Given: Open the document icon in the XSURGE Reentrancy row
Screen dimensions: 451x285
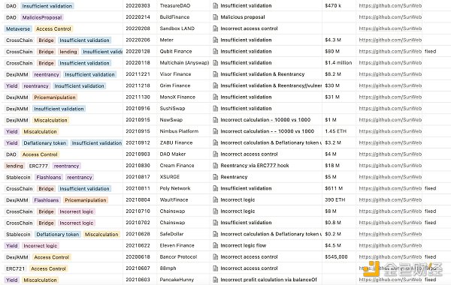Looking at the screenshot, I should click(215, 177).
